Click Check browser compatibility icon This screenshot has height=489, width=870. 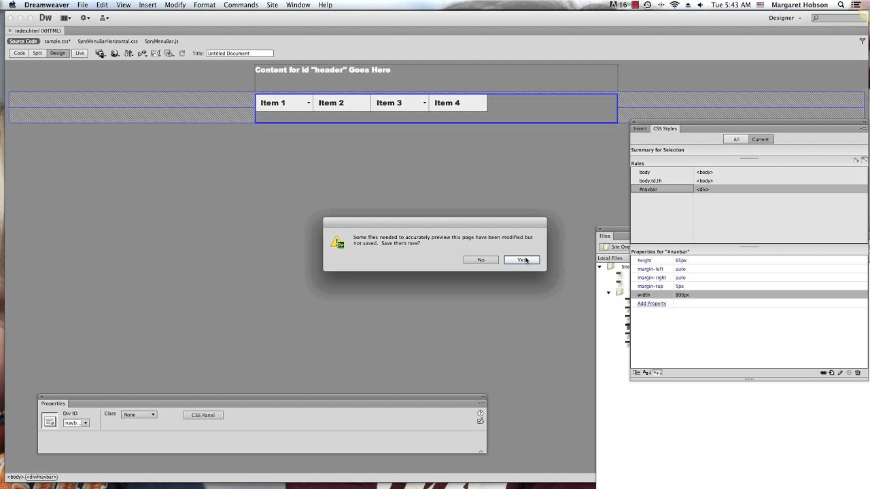[156, 54]
